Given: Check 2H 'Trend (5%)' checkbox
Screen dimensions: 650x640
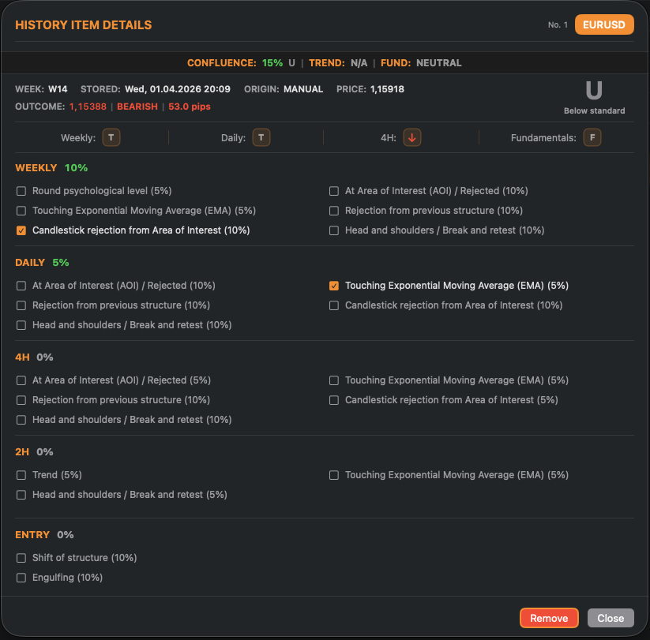Looking at the screenshot, I should pos(21,475).
